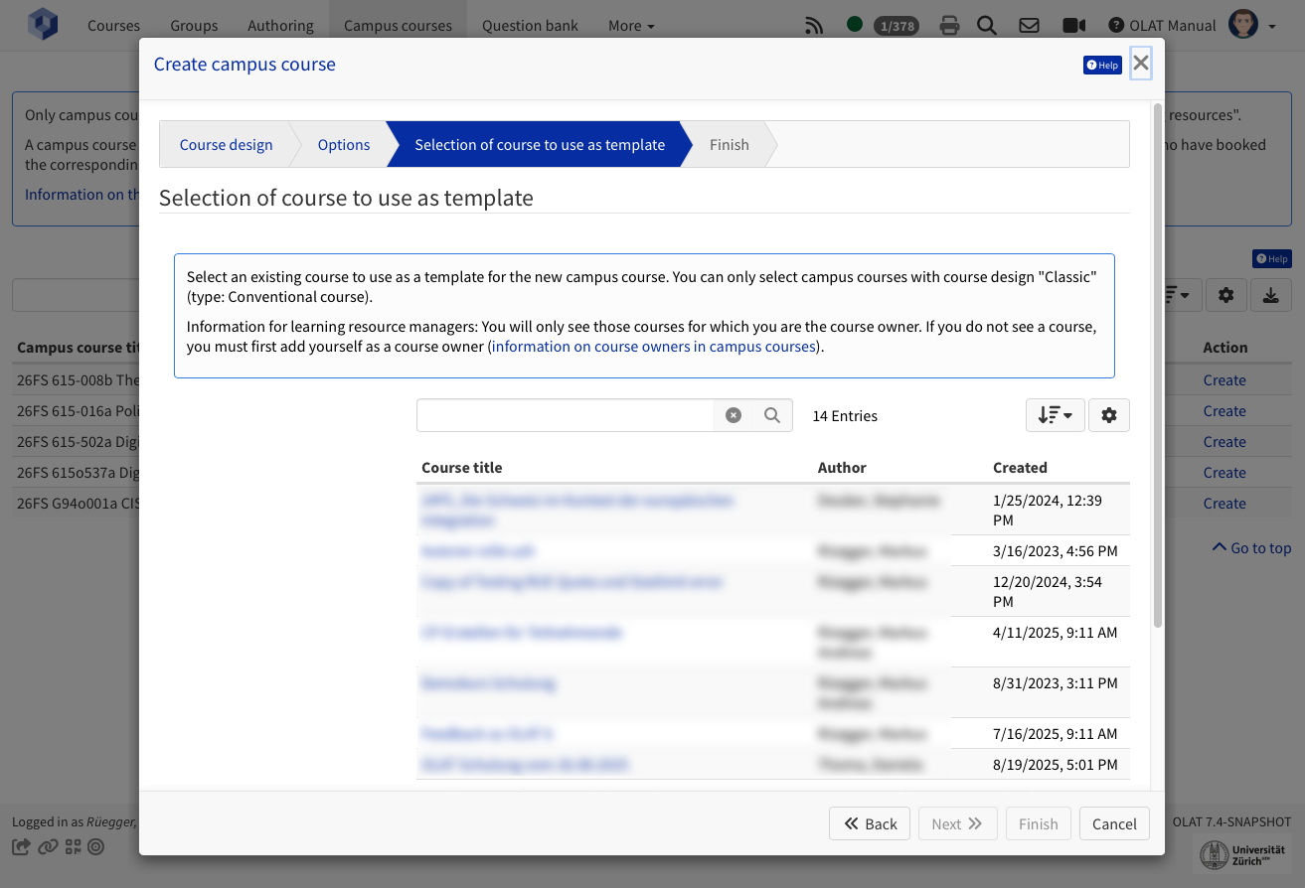Screen dimensions: 1305x888
Task: Open the sort order dropdown in dialog
Action: [1055, 416]
